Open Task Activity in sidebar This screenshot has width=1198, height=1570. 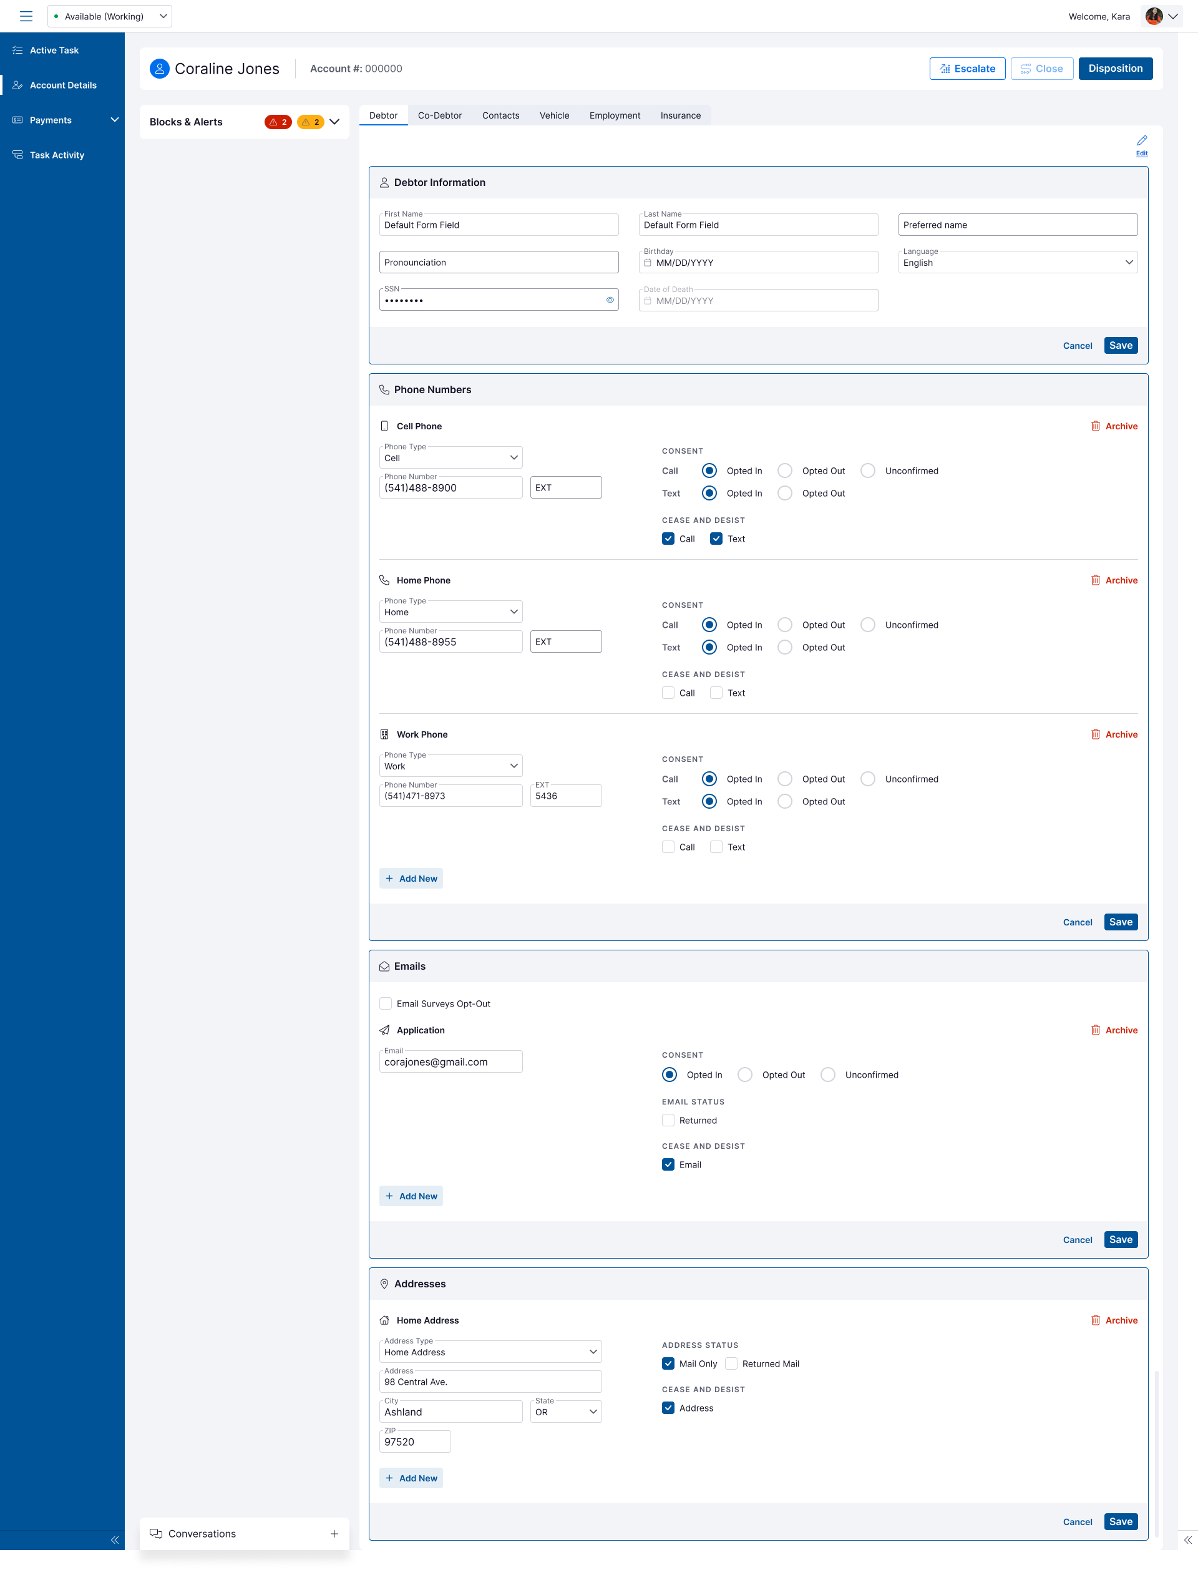tap(56, 155)
